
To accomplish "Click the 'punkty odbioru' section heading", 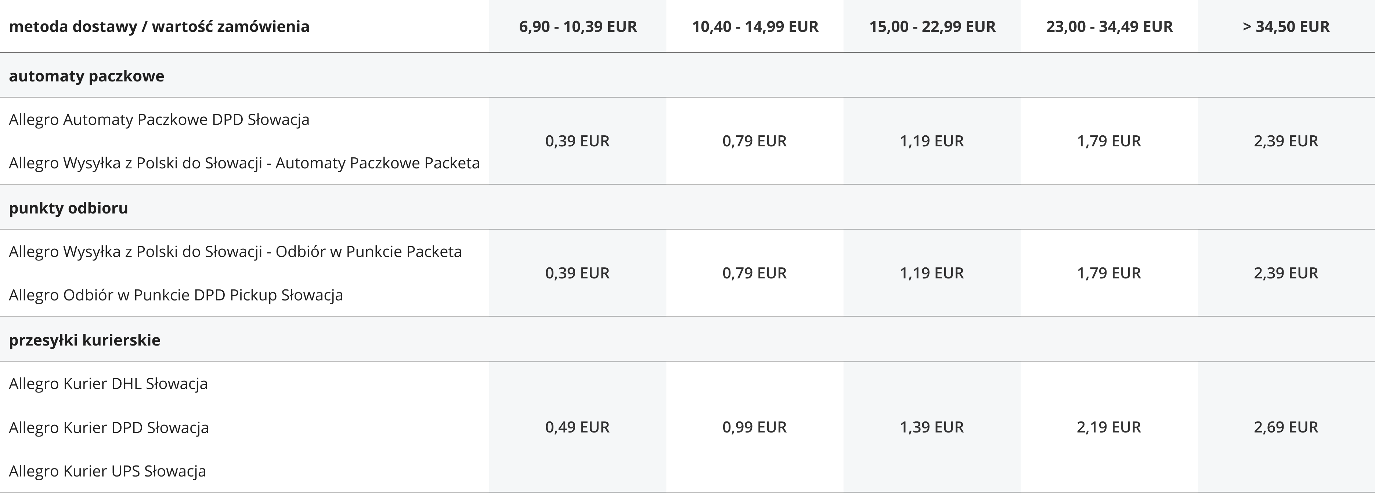I will [x=68, y=208].
